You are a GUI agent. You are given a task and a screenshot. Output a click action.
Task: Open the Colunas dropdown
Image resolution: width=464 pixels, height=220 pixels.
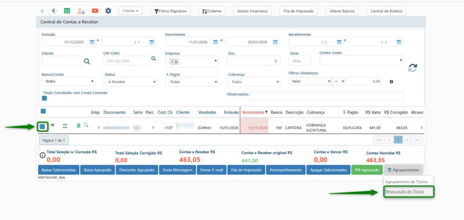coord(130,10)
